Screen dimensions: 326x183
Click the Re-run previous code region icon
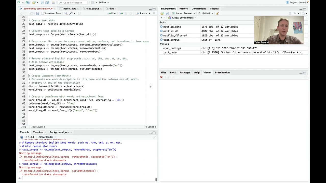tap(121, 13)
